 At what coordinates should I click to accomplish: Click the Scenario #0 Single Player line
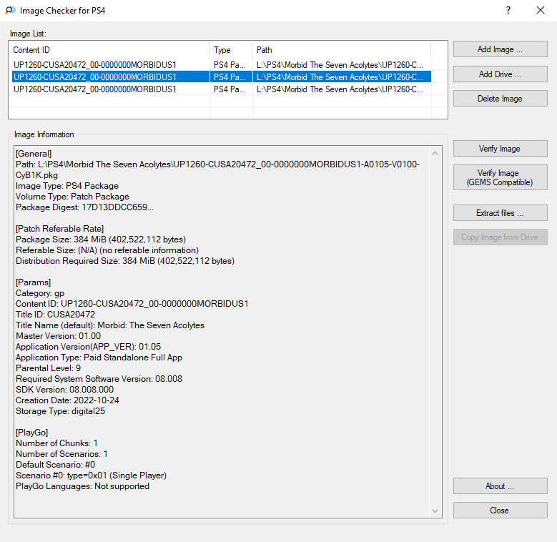click(92, 476)
